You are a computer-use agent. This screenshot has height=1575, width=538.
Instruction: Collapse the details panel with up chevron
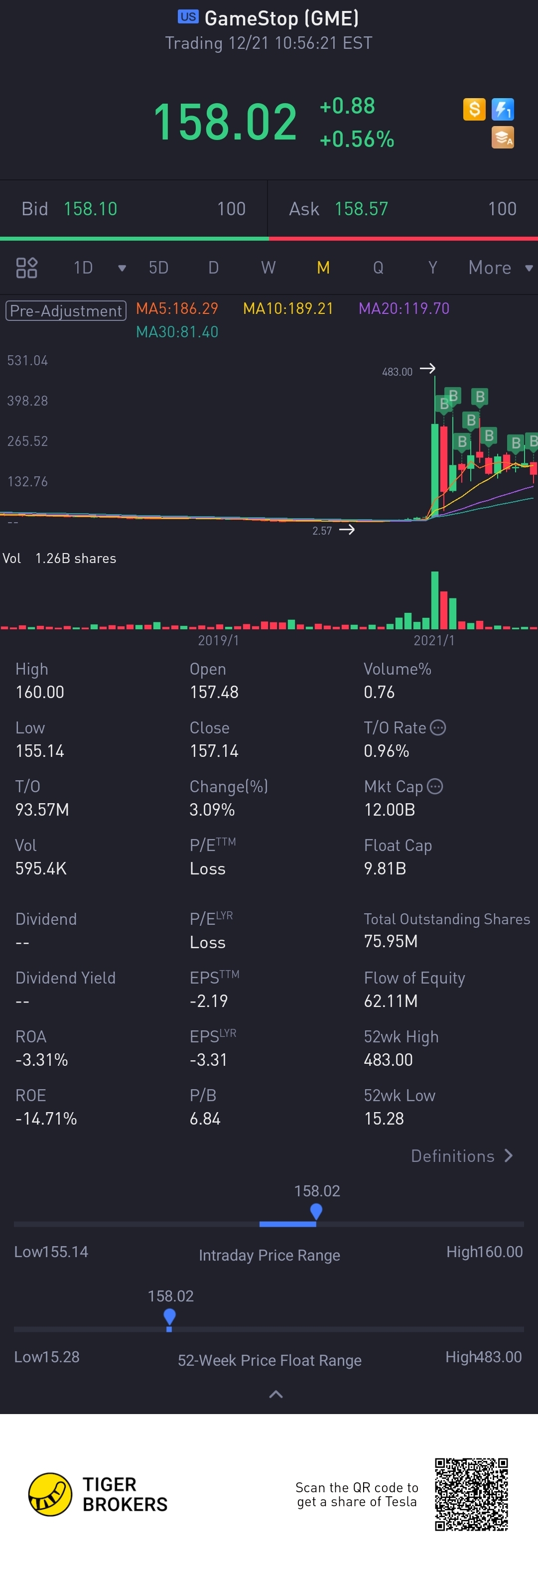tap(276, 1394)
